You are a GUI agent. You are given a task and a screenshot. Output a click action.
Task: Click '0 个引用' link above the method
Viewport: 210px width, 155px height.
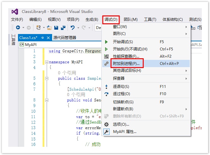coord(76,95)
